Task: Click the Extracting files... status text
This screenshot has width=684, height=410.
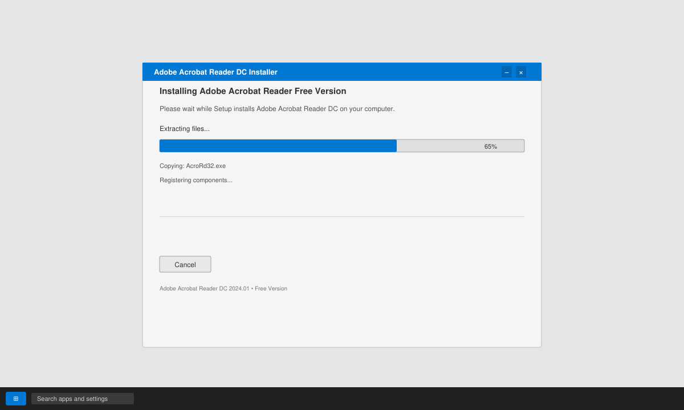Action: pos(185,129)
